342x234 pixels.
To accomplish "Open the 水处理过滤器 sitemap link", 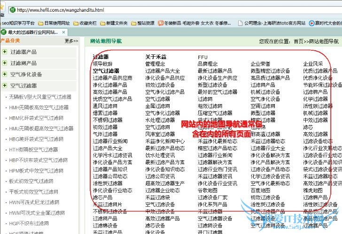I will [160, 120].
